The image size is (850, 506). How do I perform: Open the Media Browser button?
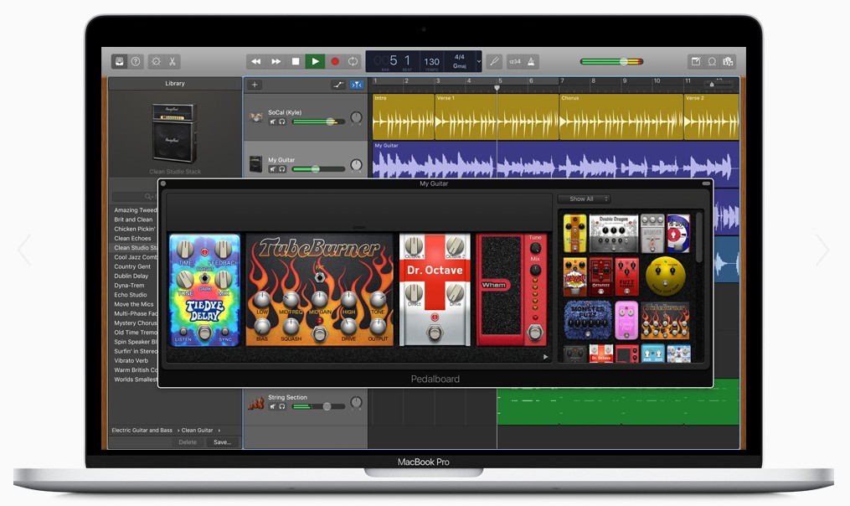[x=728, y=61]
